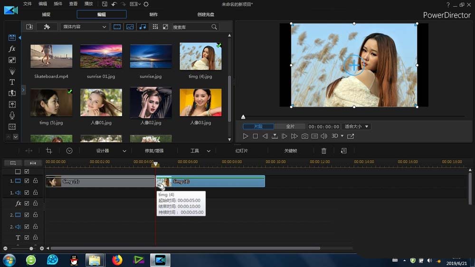475x267 pixels.
Task: Delete selected clip with trash icon
Action: [324, 151]
